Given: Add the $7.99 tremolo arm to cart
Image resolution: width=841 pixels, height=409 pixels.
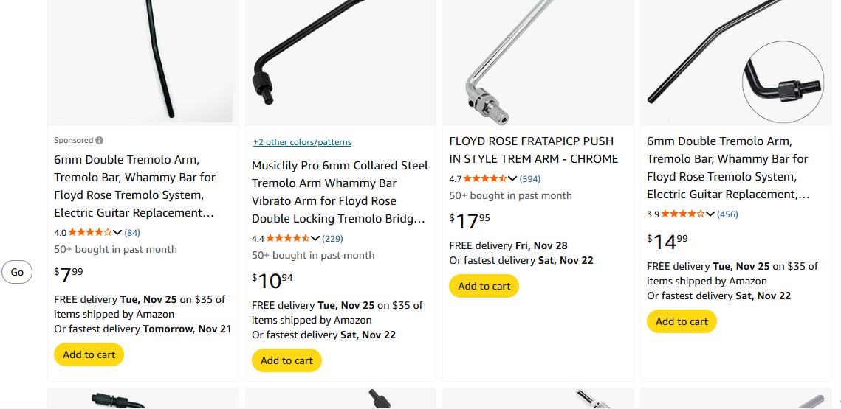Looking at the screenshot, I should click(89, 354).
